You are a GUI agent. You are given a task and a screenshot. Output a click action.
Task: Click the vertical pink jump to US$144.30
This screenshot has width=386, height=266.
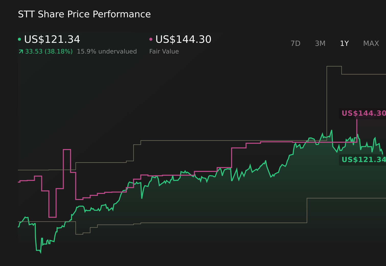click(x=357, y=130)
